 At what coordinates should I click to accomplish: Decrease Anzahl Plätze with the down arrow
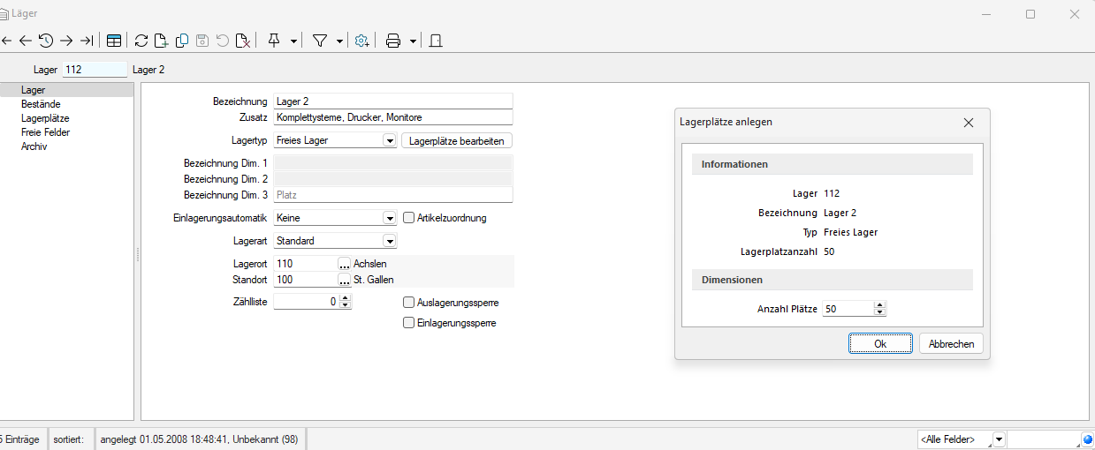pos(880,312)
